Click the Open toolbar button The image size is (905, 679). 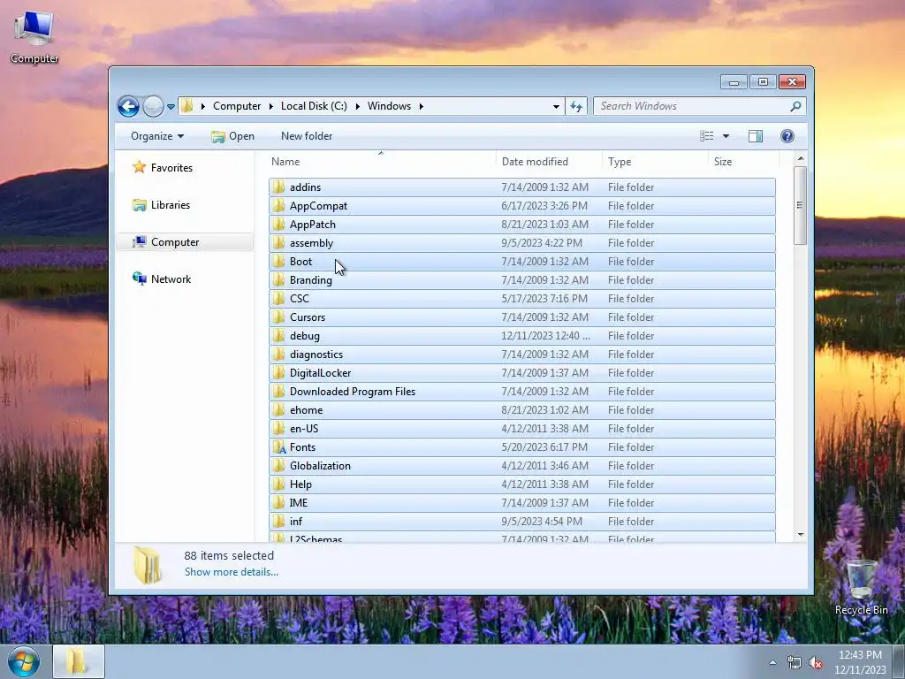[232, 136]
